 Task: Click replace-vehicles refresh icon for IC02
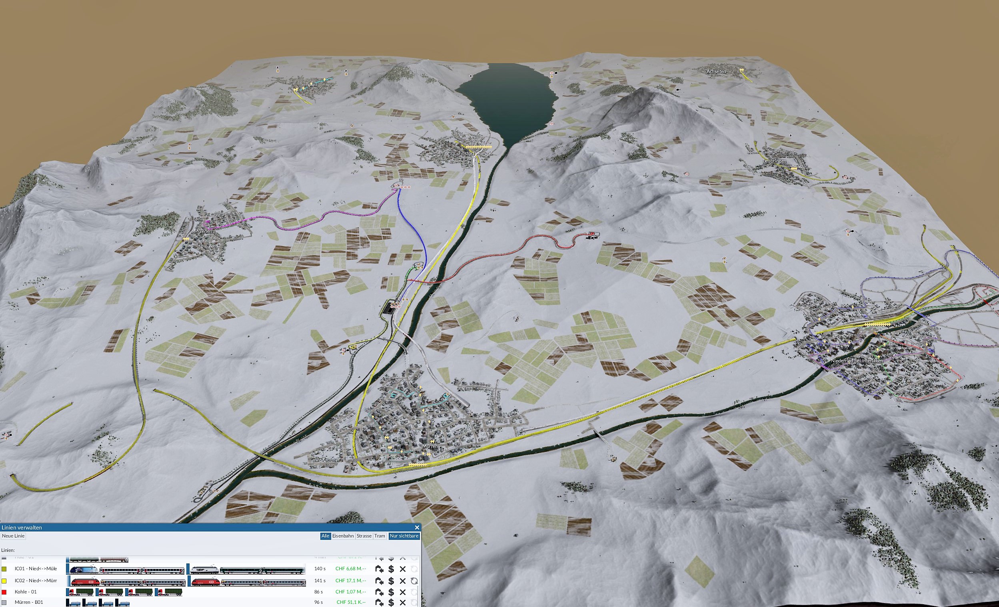tap(414, 581)
